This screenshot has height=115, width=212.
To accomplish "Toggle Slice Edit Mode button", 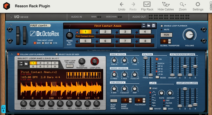I will coord(114,101).
